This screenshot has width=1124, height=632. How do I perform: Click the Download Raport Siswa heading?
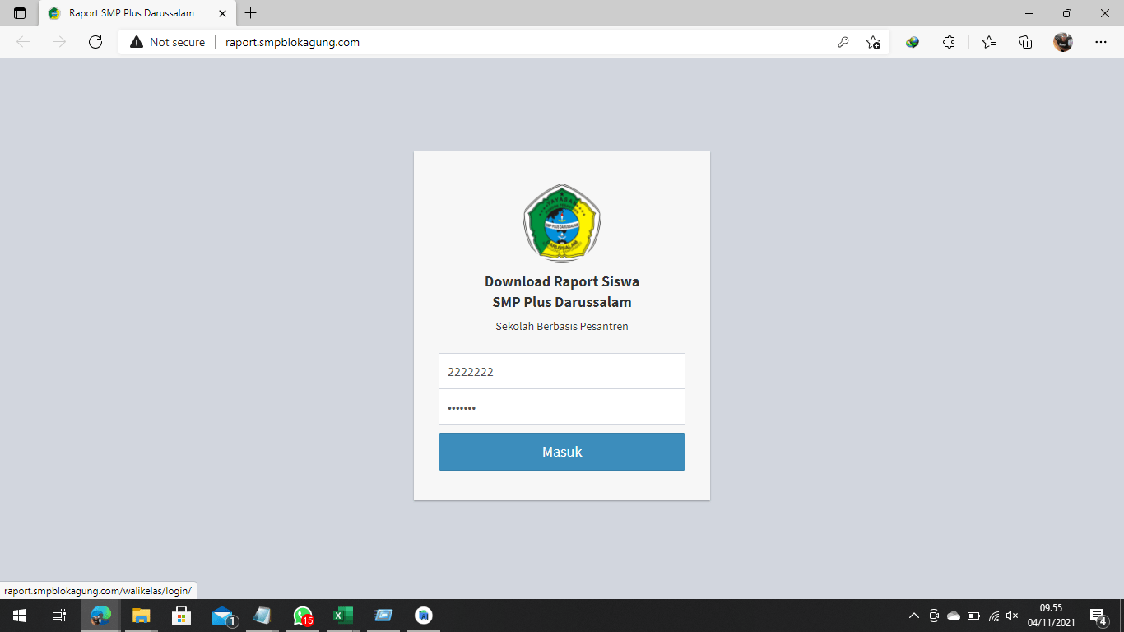(x=562, y=281)
